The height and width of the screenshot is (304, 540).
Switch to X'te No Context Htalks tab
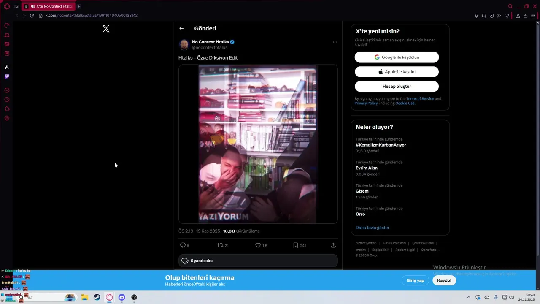tap(48, 6)
